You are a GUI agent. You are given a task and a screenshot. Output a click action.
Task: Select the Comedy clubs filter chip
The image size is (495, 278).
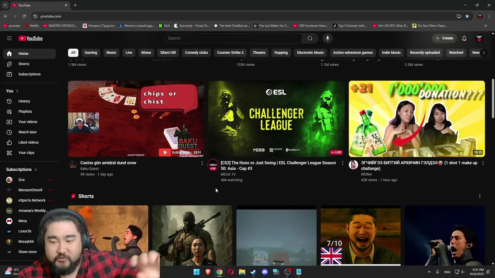click(x=196, y=53)
